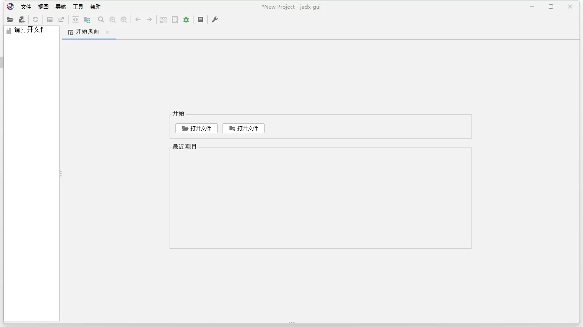Open the 工具 menu
Image resolution: width=583 pixels, height=327 pixels.
[x=78, y=6]
